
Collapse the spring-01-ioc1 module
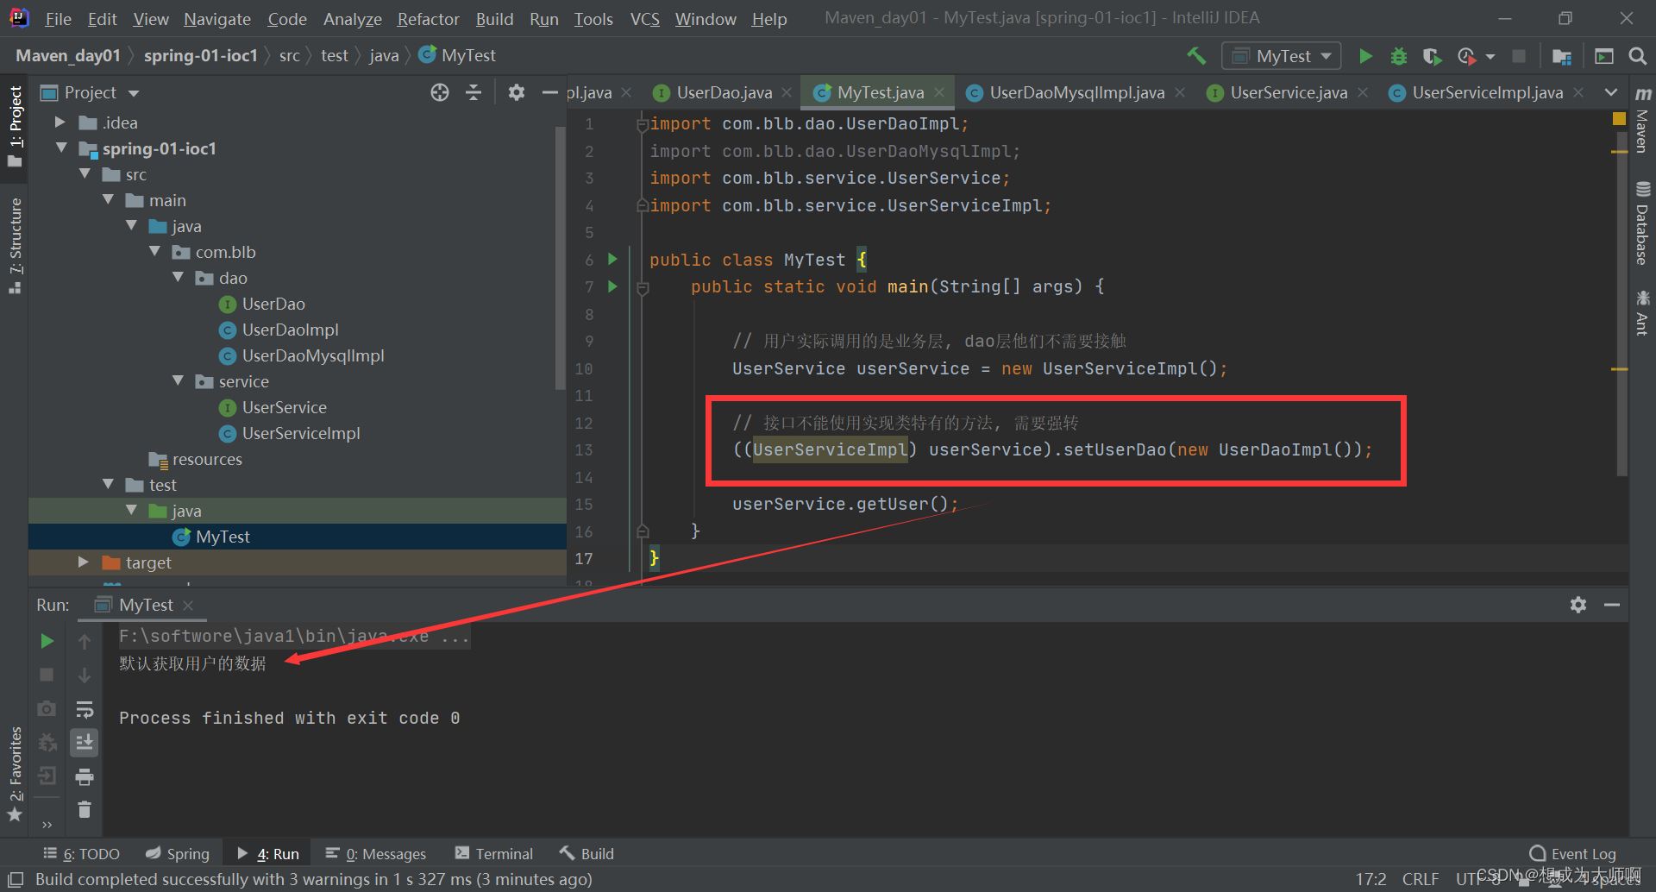point(61,148)
